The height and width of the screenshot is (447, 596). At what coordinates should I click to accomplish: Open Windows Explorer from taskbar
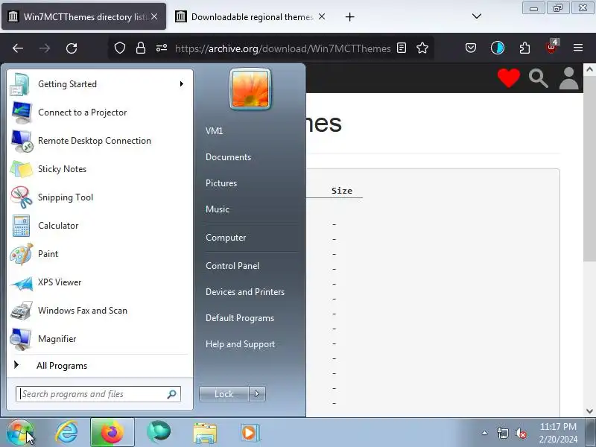tap(205, 433)
